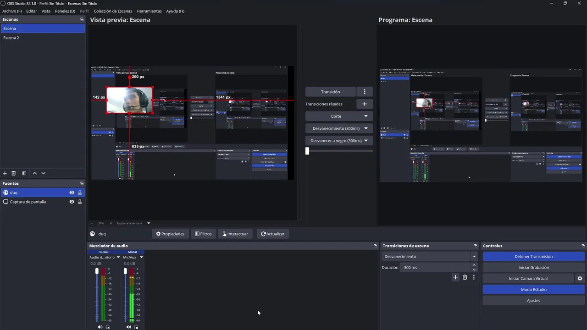Image resolution: width=587 pixels, height=330 pixels.
Task: Click display icon of Captura de pantalla row
Action: pos(6,202)
